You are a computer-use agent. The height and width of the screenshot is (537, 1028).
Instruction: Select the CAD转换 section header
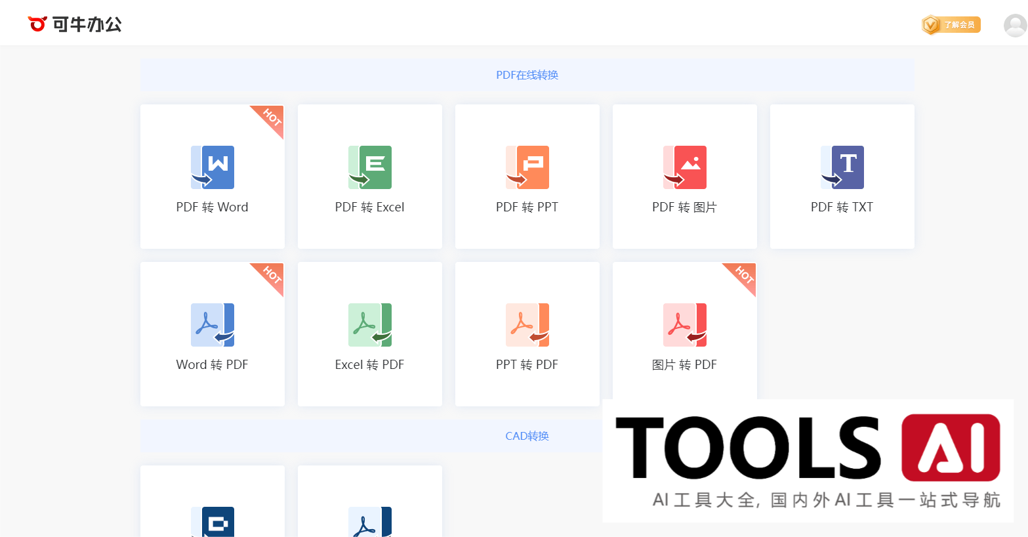point(527,436)
